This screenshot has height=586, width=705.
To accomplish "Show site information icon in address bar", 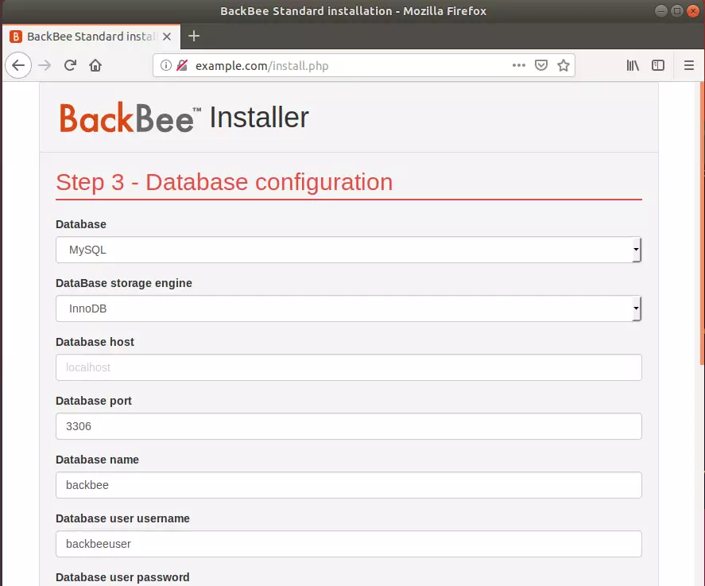I will pos(166,66).
